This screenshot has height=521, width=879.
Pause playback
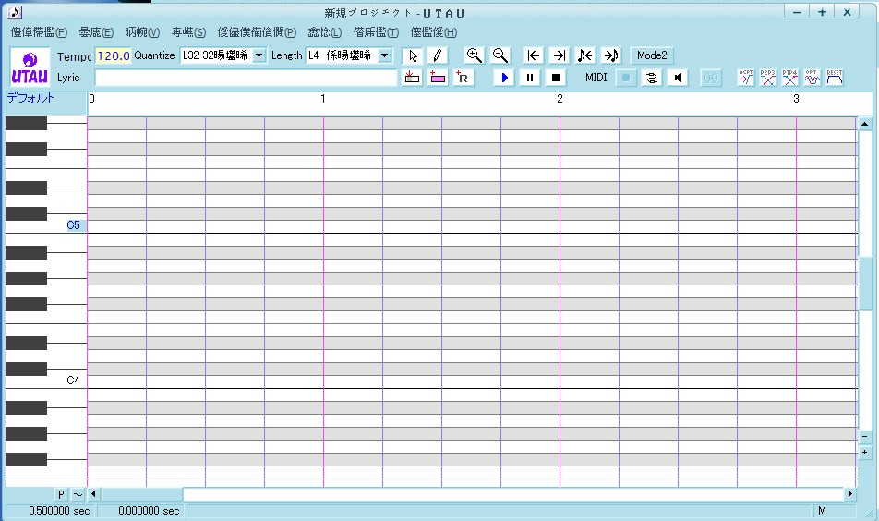530,78
